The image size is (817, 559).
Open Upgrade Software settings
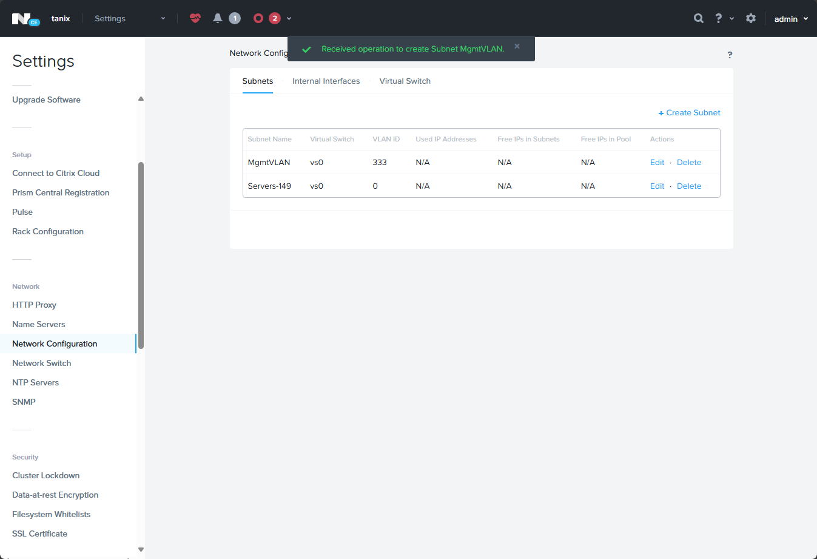pos(46,100)
